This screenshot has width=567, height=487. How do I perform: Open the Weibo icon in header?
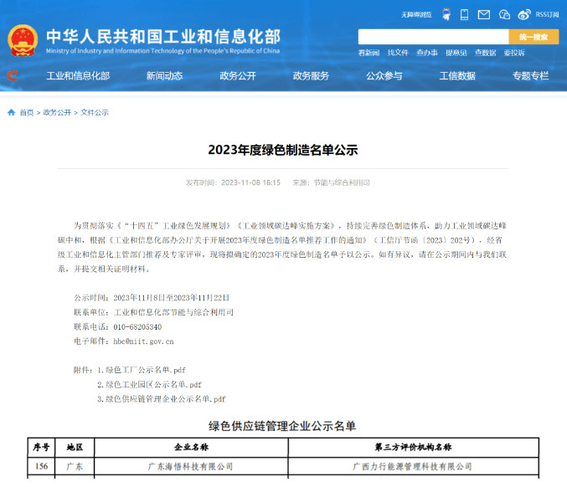(524, 14)
